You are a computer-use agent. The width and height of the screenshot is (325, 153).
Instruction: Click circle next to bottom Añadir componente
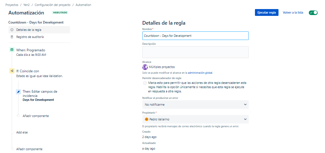pos(12,149)
